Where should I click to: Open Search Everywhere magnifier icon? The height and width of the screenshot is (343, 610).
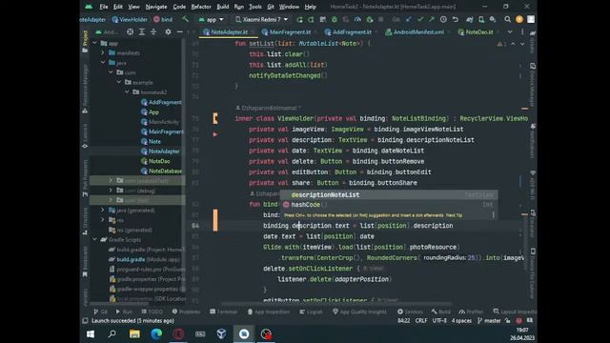tap(507, 19)
